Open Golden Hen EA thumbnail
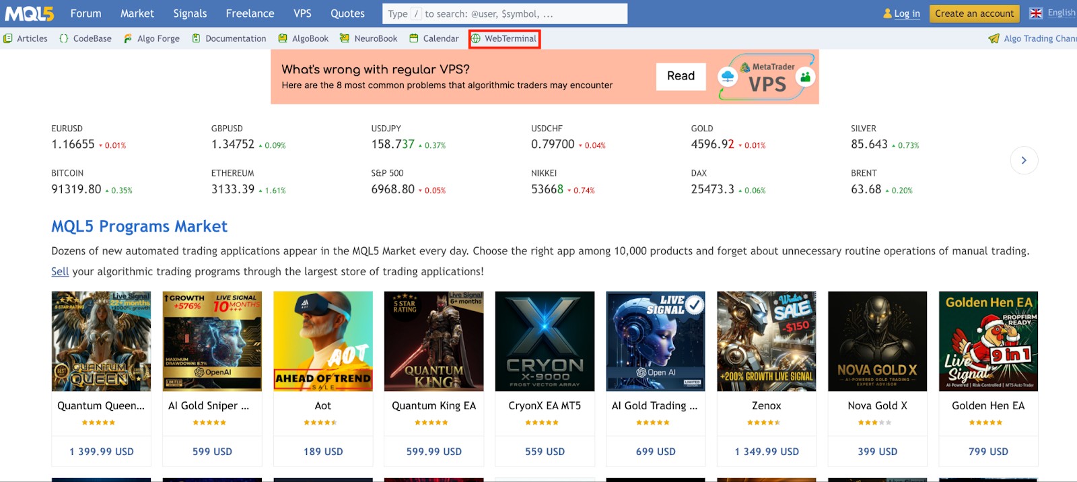 tap(988, 341)
